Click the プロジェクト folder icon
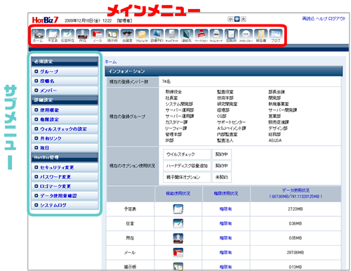Screen dimensions: 351x271 142,35
